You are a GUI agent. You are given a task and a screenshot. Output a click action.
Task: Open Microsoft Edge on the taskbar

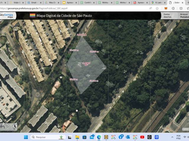(99, 137)
